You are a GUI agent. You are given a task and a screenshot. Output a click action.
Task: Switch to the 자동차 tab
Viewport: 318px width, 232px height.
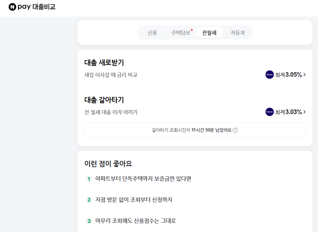pos(238,33)
